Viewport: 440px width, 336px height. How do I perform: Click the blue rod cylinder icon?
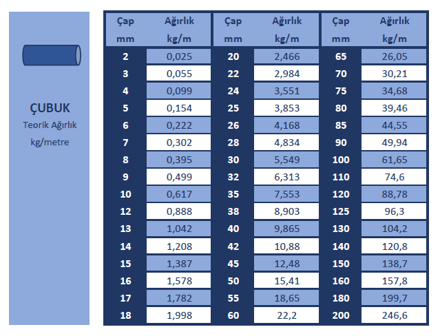point(51,54)
